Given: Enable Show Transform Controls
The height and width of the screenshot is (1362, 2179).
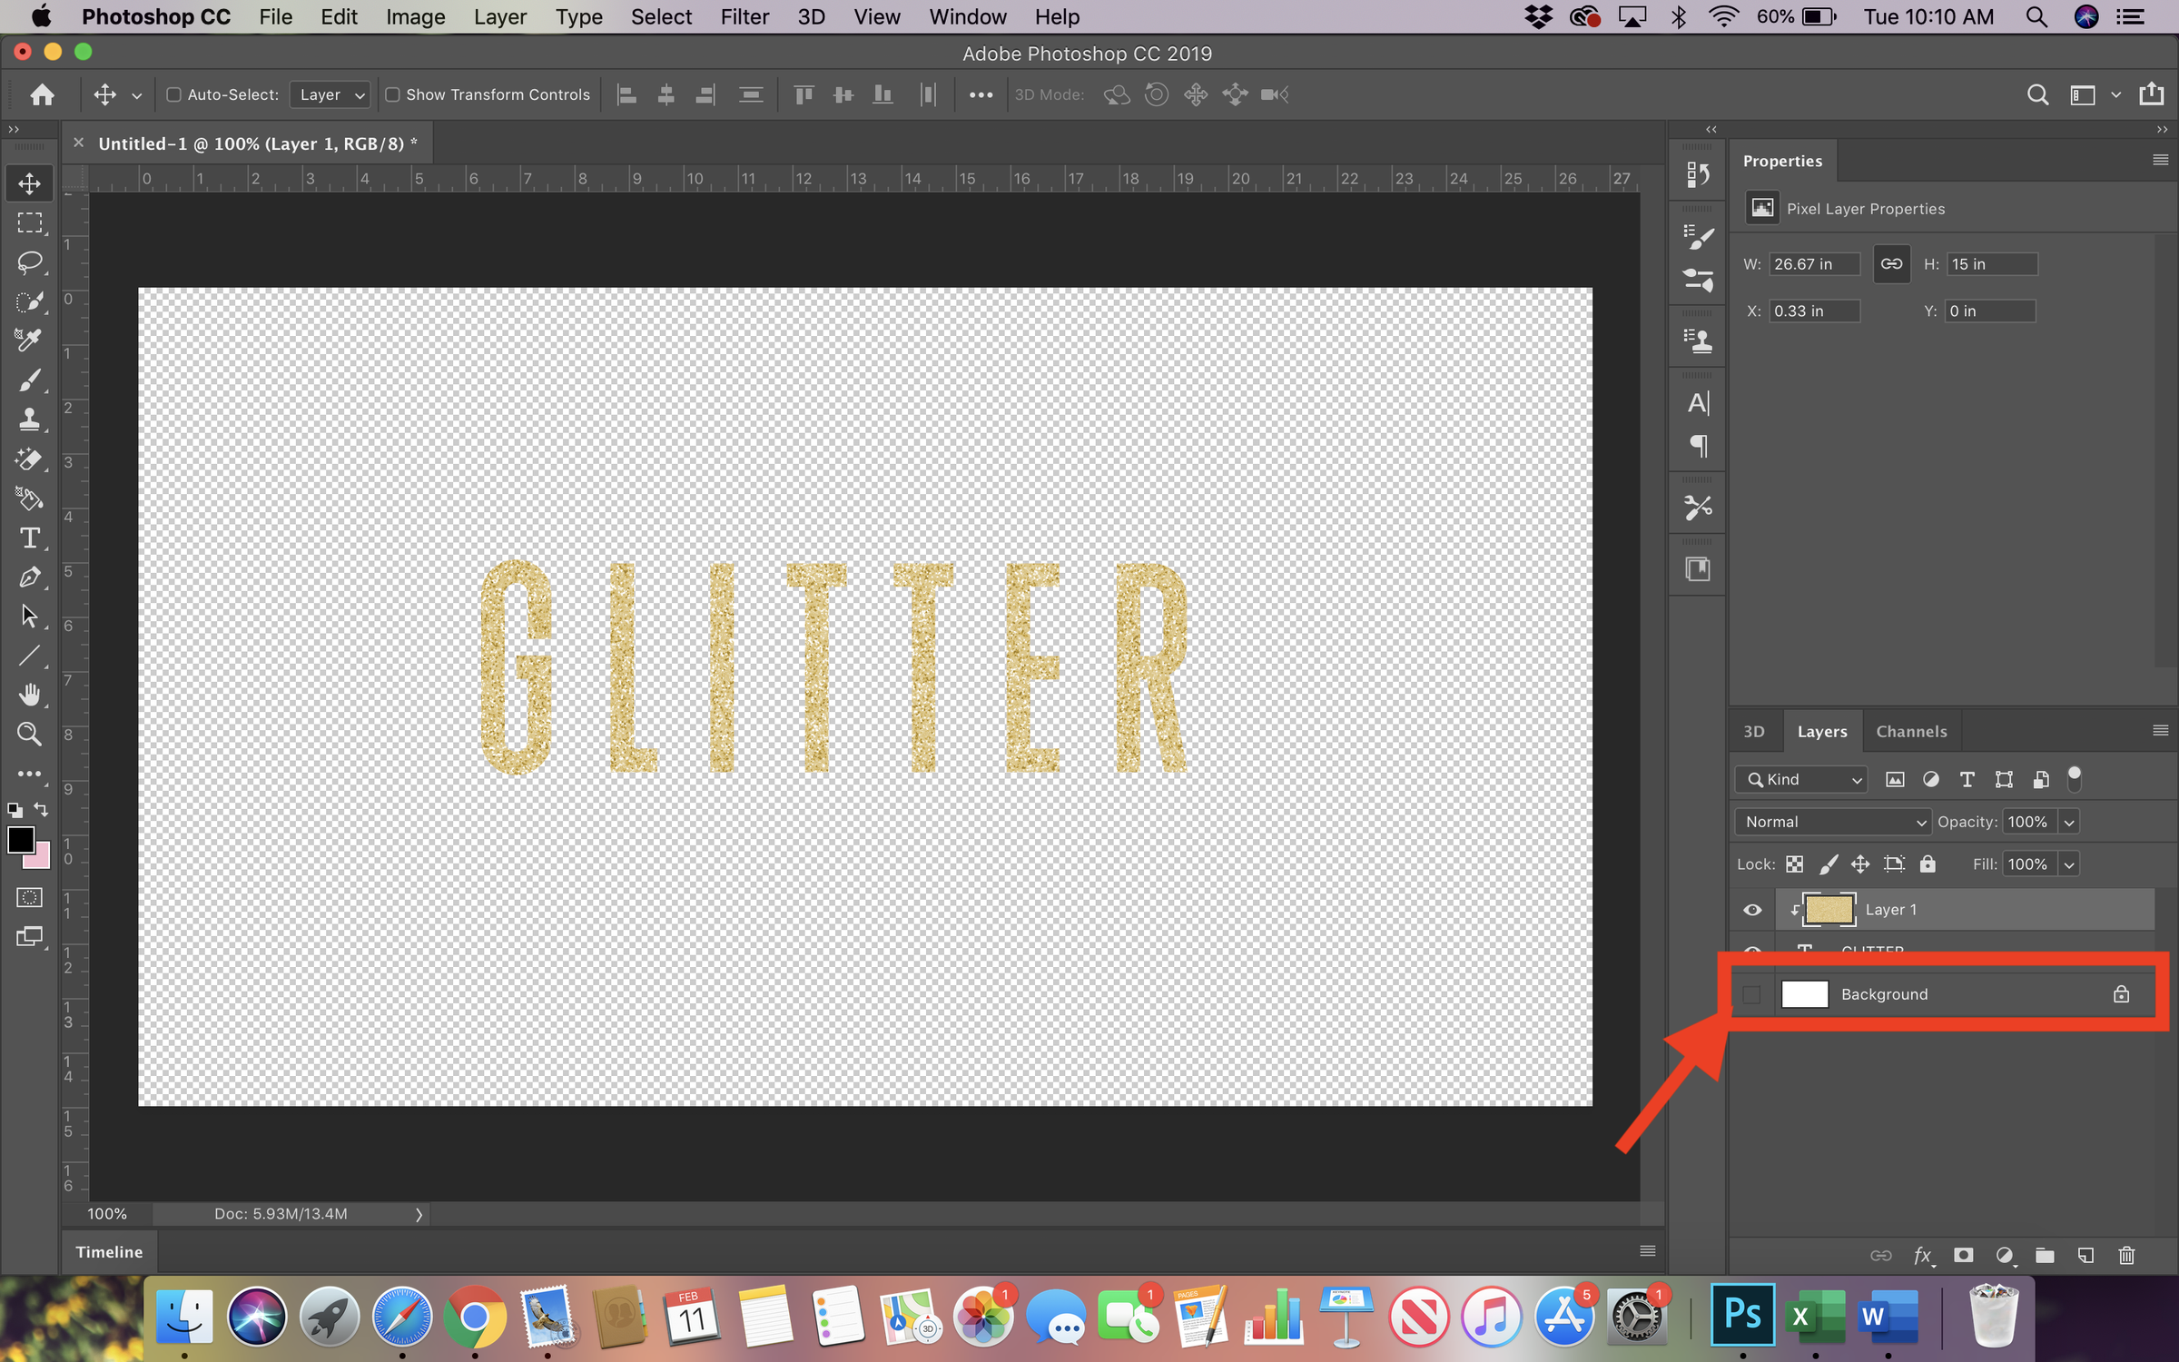Looking at the screenshot, I should tap(393, 94).
